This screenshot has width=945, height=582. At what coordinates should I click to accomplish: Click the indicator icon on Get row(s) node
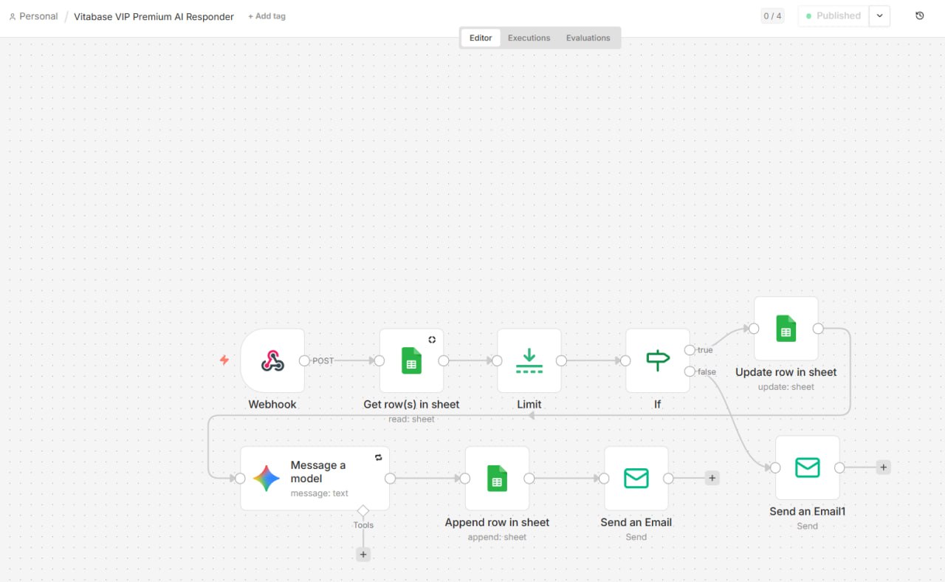[432, 340]
